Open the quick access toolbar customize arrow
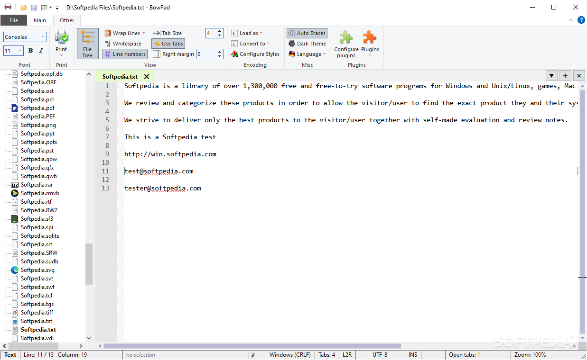 [x=57, y=8]
